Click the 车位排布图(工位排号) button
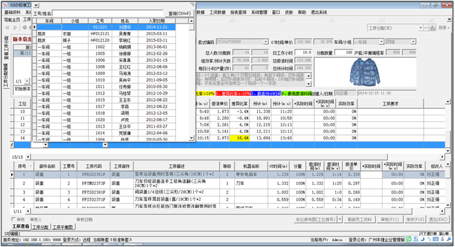 [315, 220]
